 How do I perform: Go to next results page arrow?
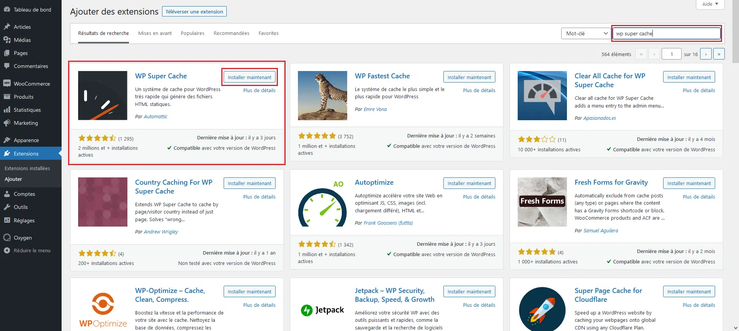click(706, 54)
